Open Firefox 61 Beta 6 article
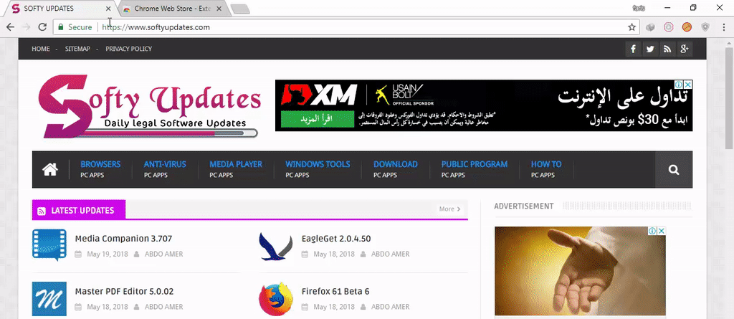Image resolution: width=734 pixels, height=319 pixels. point(335,291)
